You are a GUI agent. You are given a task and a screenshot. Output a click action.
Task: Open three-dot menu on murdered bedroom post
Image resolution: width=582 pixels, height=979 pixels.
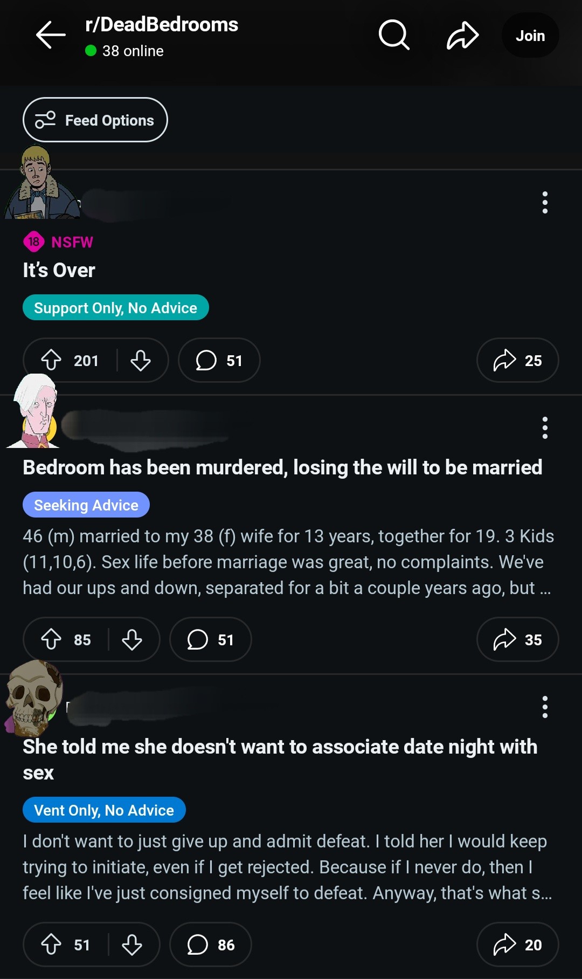click(545, 428)
